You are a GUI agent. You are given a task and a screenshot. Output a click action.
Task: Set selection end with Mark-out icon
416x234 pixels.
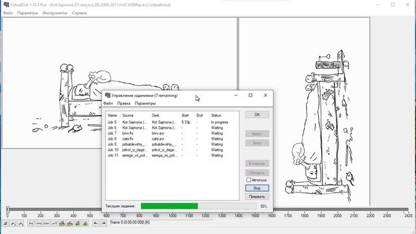coord(104,224)
